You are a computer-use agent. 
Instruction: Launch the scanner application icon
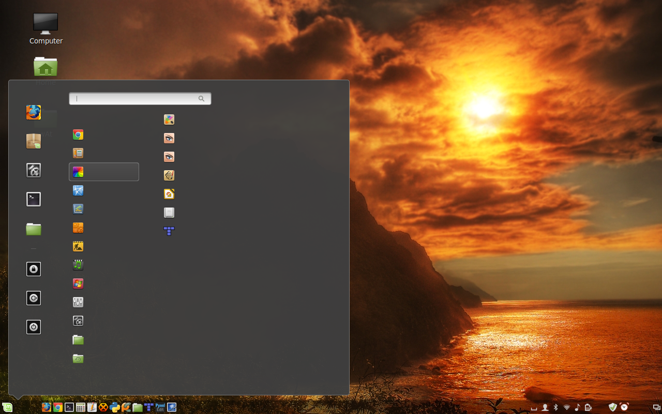[x=169, y=213]
